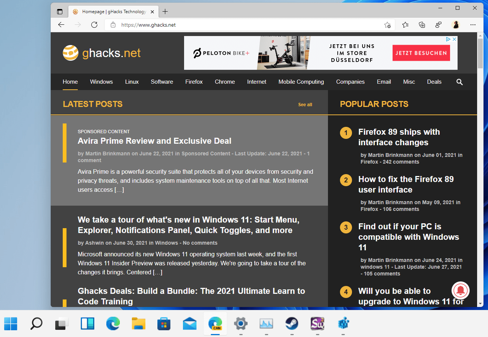Switch to Edge Canary on taskbar
The image size is (488, 337).
point(215,323)
